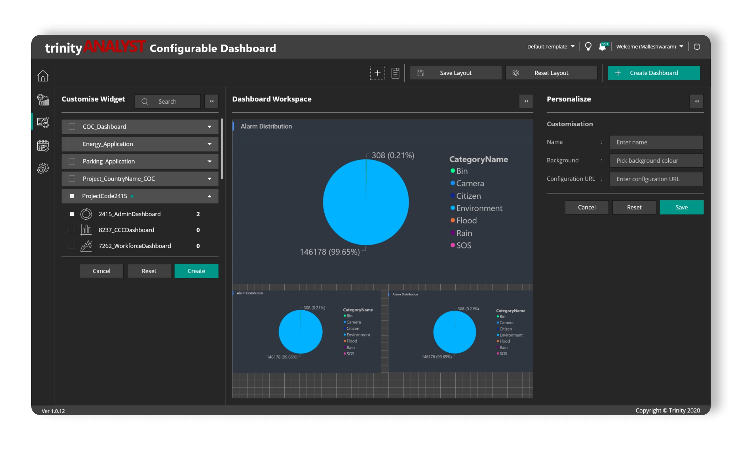Click the bar chart icon for 8237_CCCDashboard

tap(86, 230)
